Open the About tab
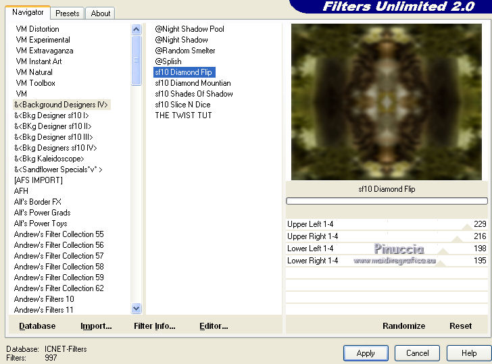The image size is (492, 364). click(101, 14)
